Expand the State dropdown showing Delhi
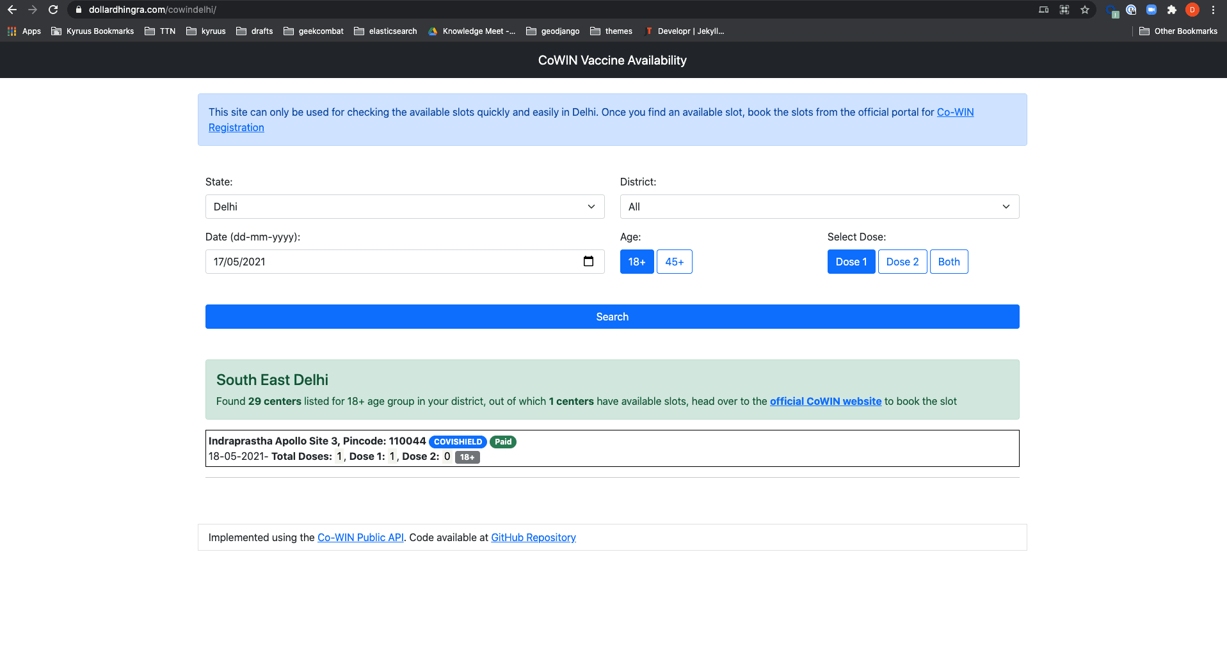Image resolution: width=1227 pixels, height=662 pixels. 405,207
